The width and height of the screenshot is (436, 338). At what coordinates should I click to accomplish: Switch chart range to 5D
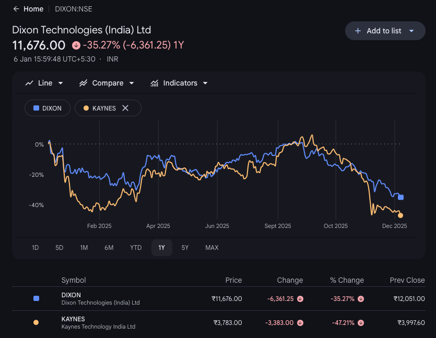click(59, 247)
